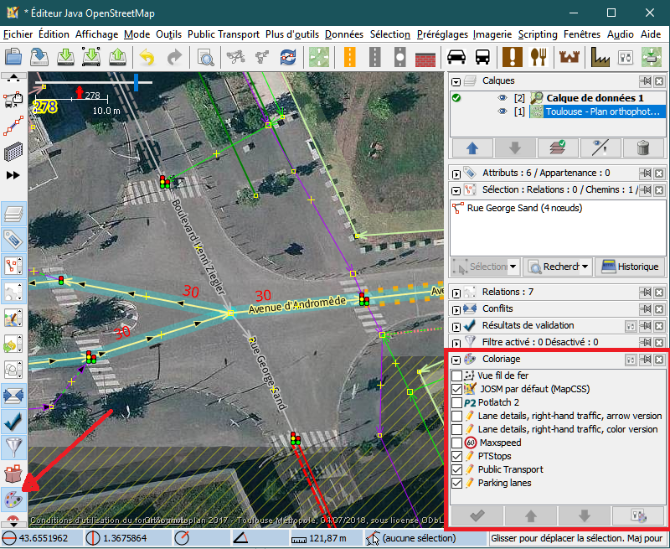Click the undo arrow in the toolbar

[x=147, y=57]
